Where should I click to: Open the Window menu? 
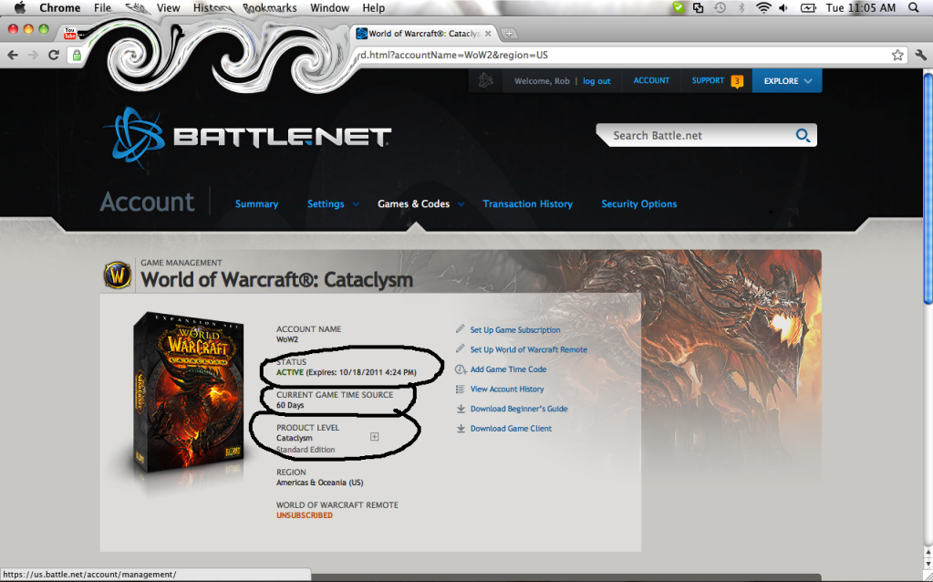tap(329, 7)
